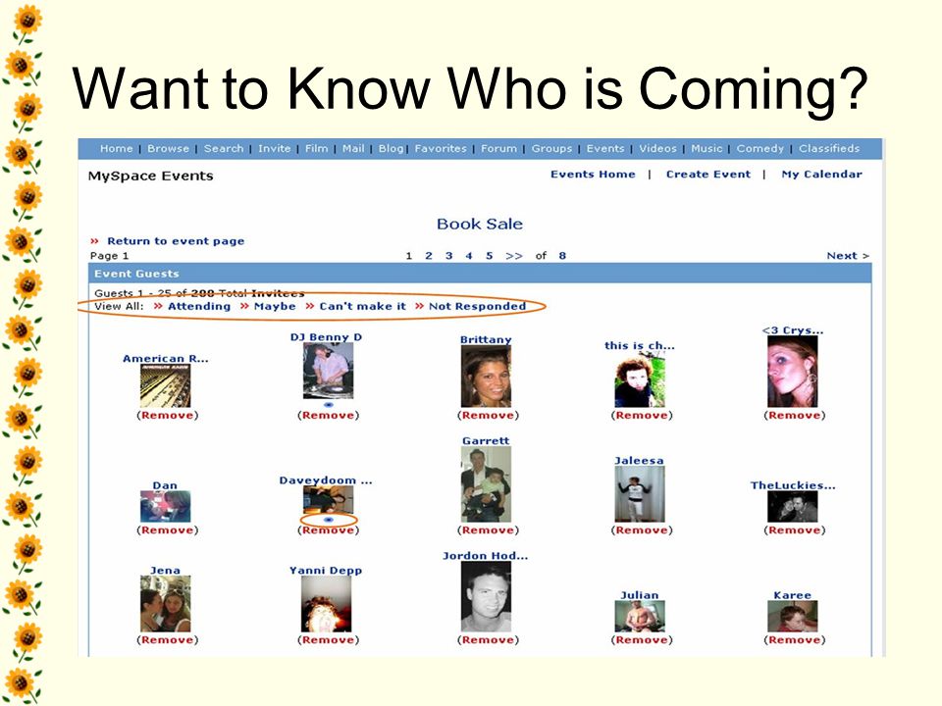Open American R... profile thumbnail
The width and height of the screenshot is (942, 706).
point(165,386)
